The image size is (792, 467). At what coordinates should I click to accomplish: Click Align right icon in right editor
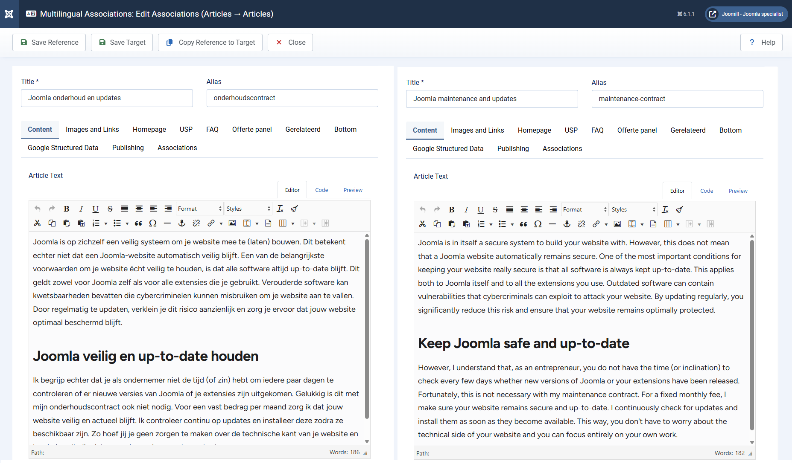point(553,209)
